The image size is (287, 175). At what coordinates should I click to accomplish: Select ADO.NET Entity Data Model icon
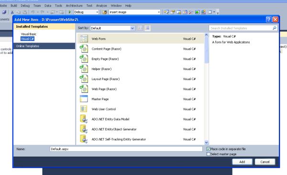84,119
